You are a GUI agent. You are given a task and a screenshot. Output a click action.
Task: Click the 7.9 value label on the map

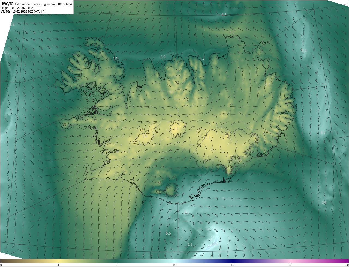[324, 203]
